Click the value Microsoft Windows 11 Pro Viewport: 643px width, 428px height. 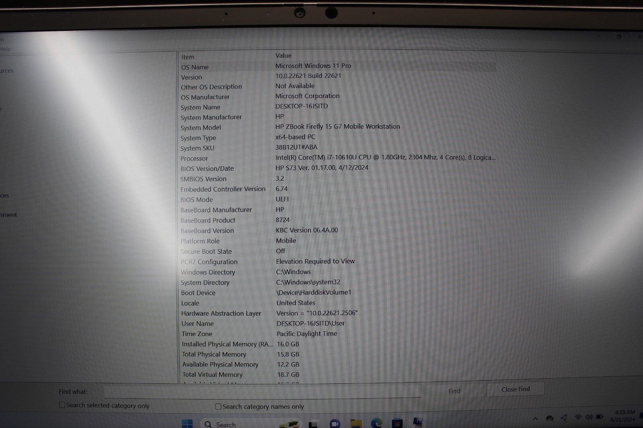(313, 65)
